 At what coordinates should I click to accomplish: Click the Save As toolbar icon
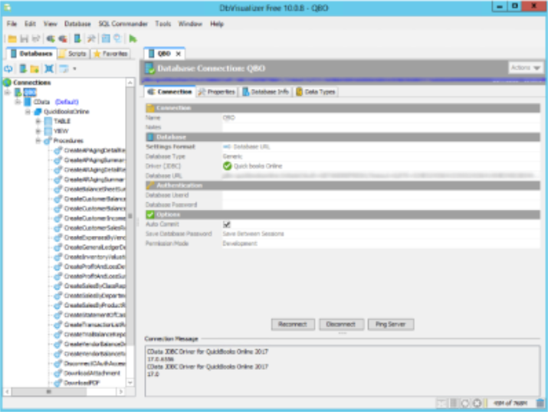pos(36,39)
